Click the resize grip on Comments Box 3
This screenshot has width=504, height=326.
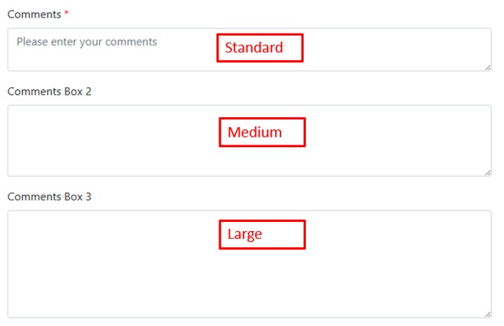(x=487, y=314)
